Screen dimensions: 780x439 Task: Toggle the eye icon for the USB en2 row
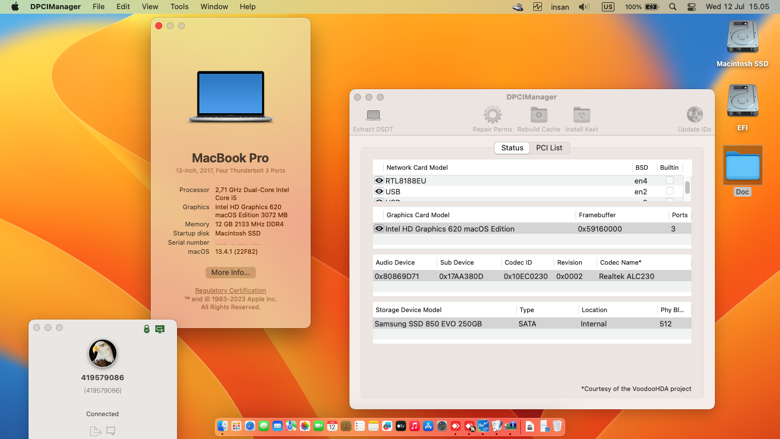point(379,191)
